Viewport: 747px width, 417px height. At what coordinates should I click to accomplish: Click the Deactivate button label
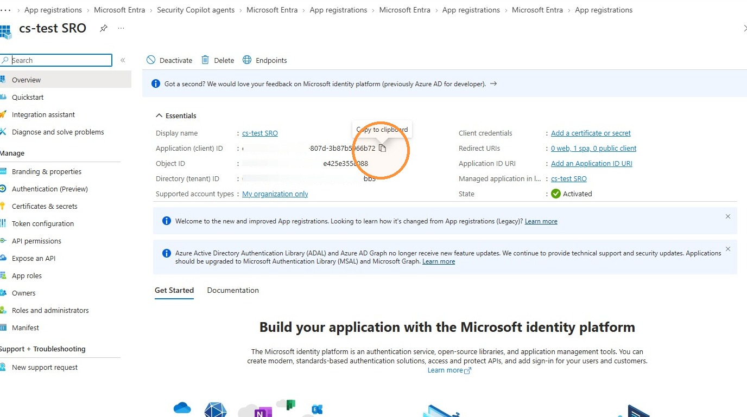(x=176, y=61)
